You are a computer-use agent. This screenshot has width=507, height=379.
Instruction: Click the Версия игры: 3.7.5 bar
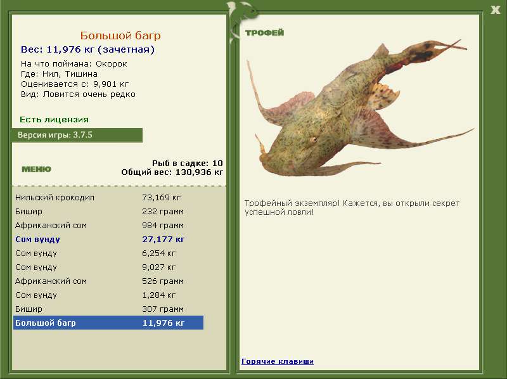(x=77, y=135)
